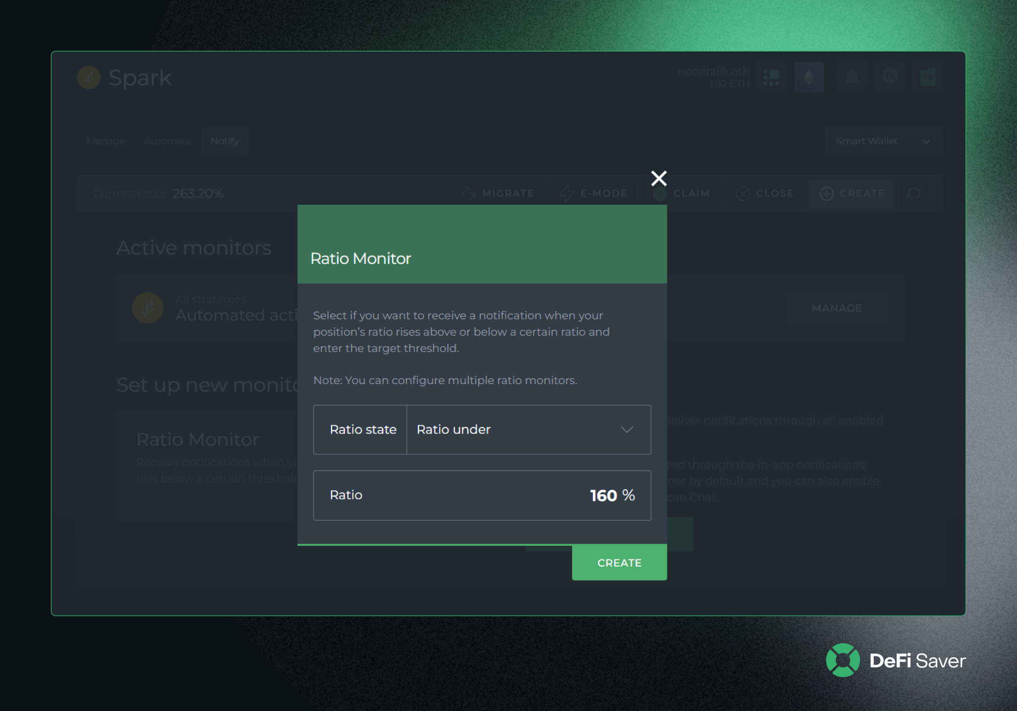Click the E-MODE action button
Viewport: 1017px width, 711px height.
click(593, 194)
